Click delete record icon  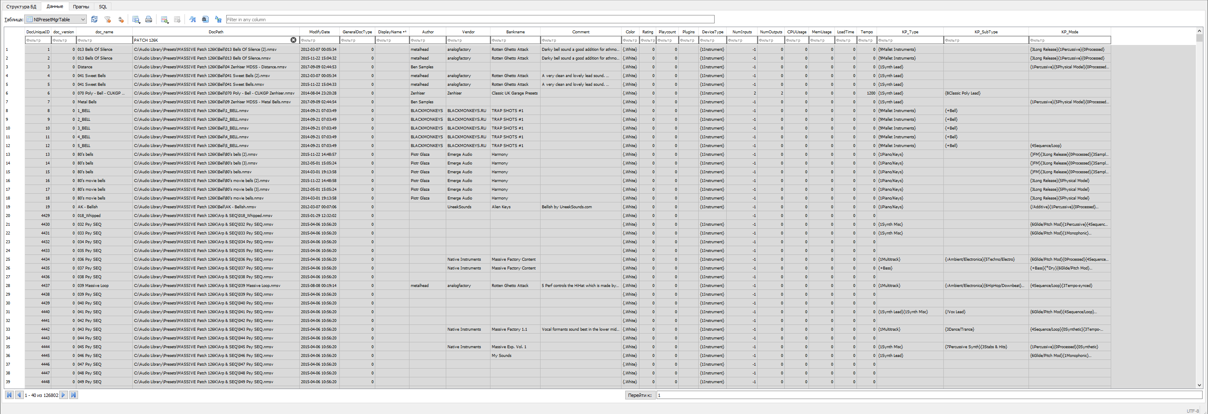tap(177, 19)
